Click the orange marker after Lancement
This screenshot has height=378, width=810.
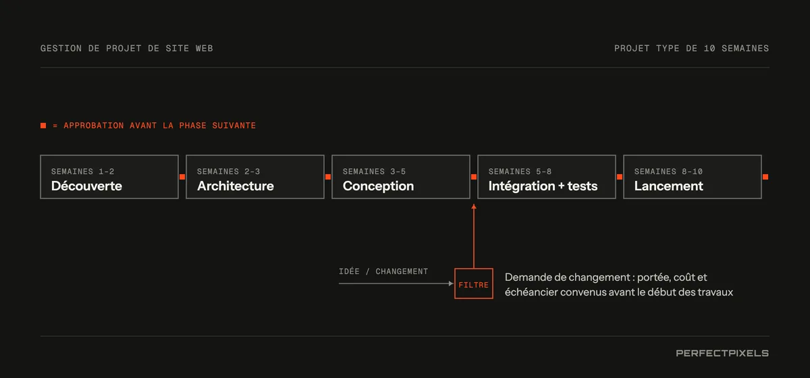765,177
